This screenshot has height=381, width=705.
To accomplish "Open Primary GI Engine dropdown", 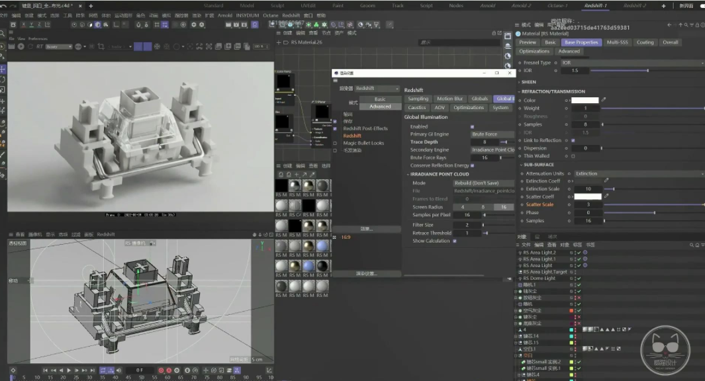I will coord(493,134).
